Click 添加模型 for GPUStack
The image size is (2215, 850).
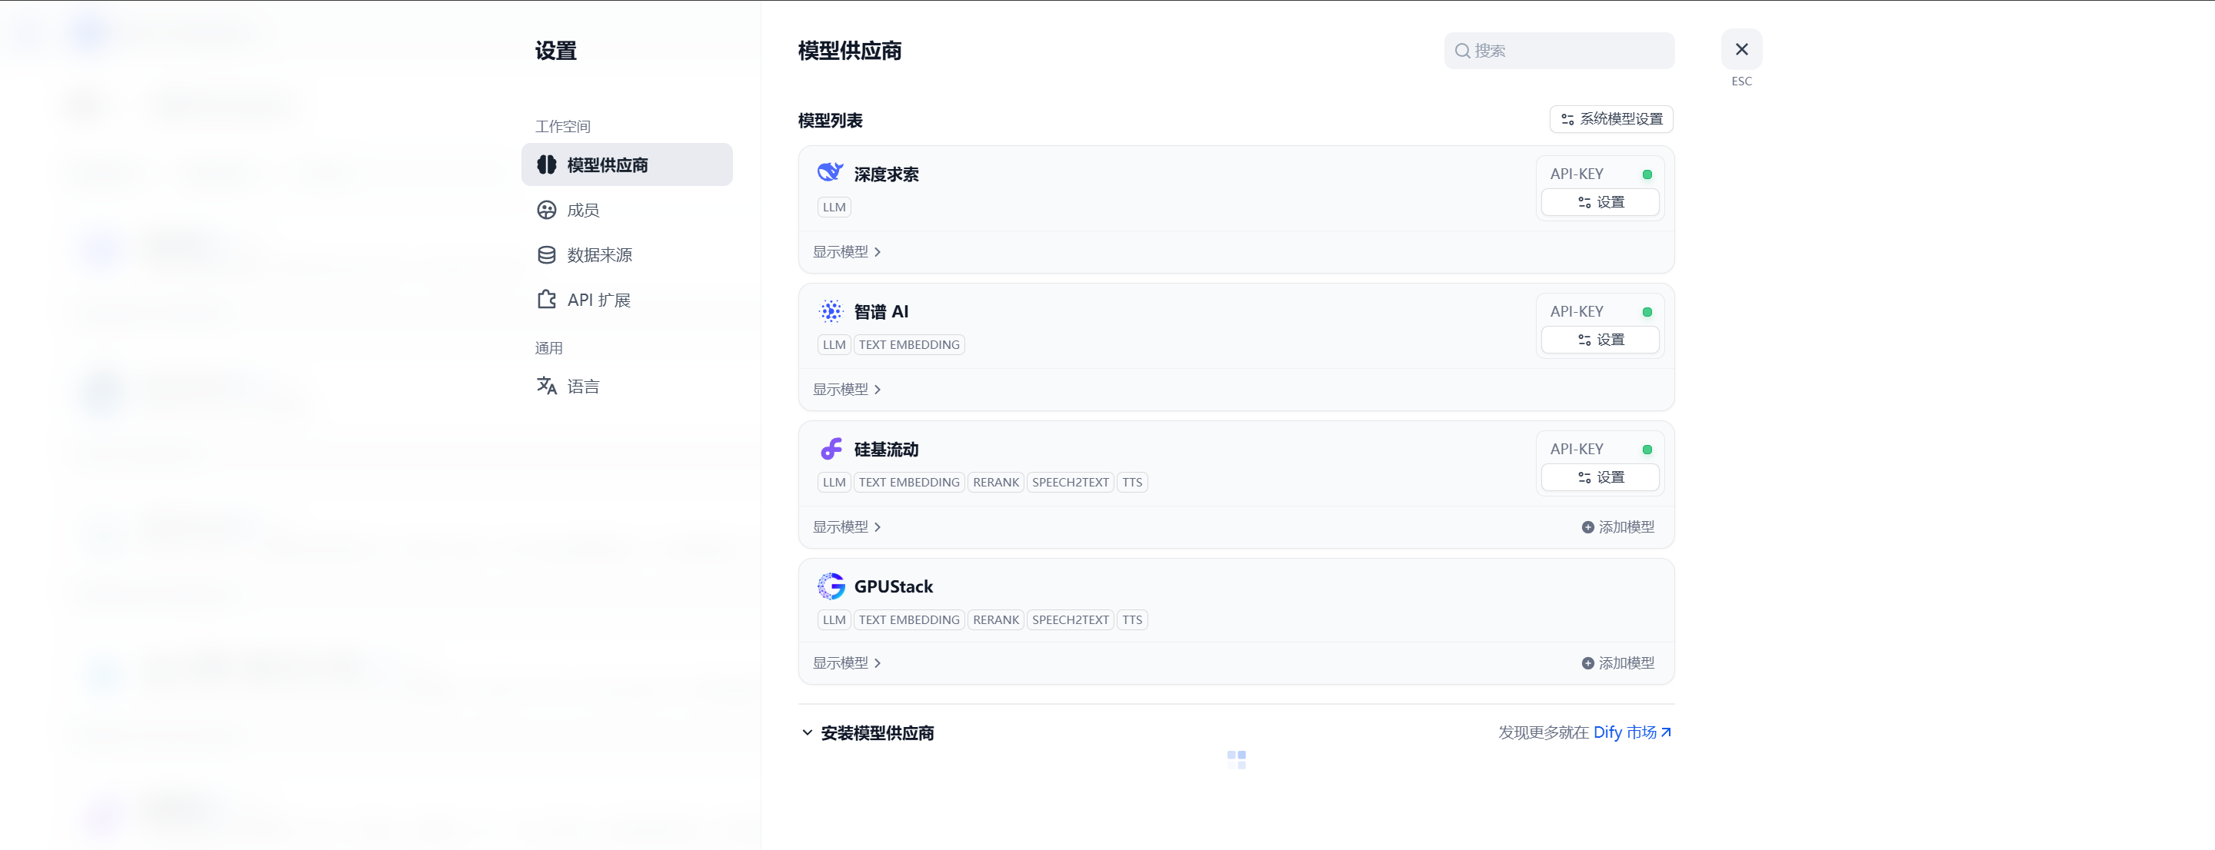(x=1618, y=662)
